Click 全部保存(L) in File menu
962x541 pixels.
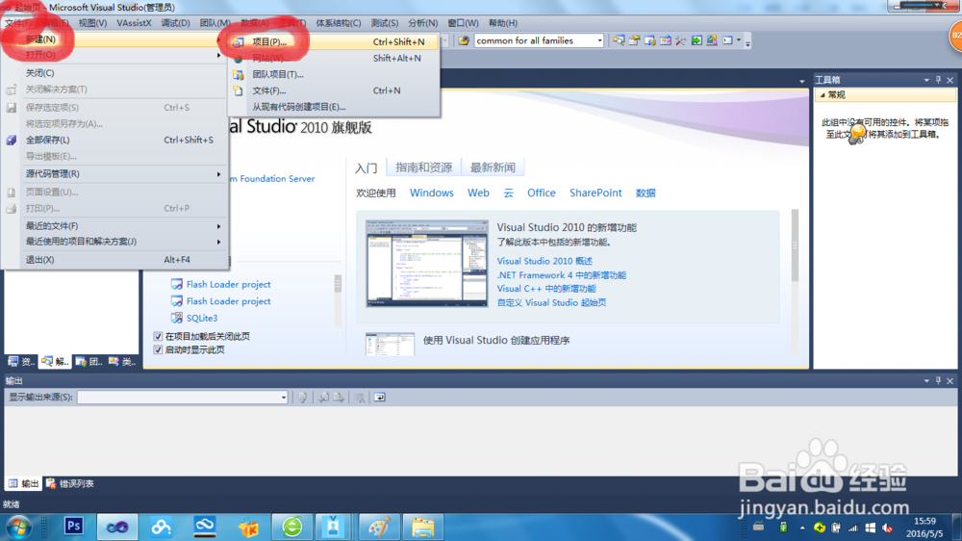116,140
